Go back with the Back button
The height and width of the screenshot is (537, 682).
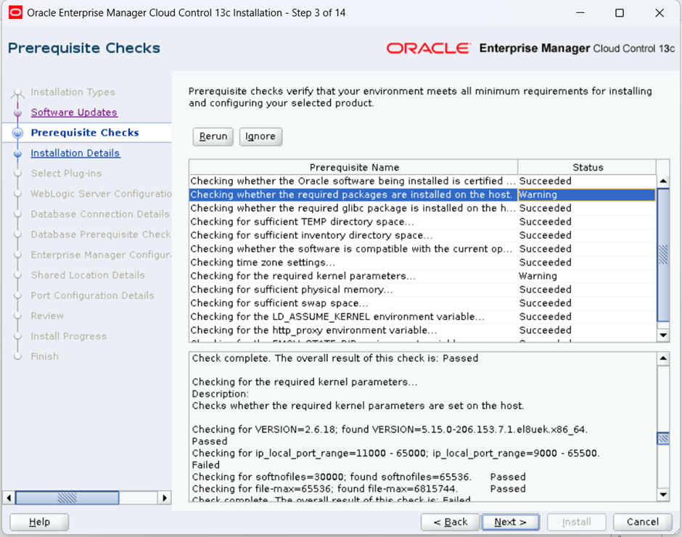[450, 522]
